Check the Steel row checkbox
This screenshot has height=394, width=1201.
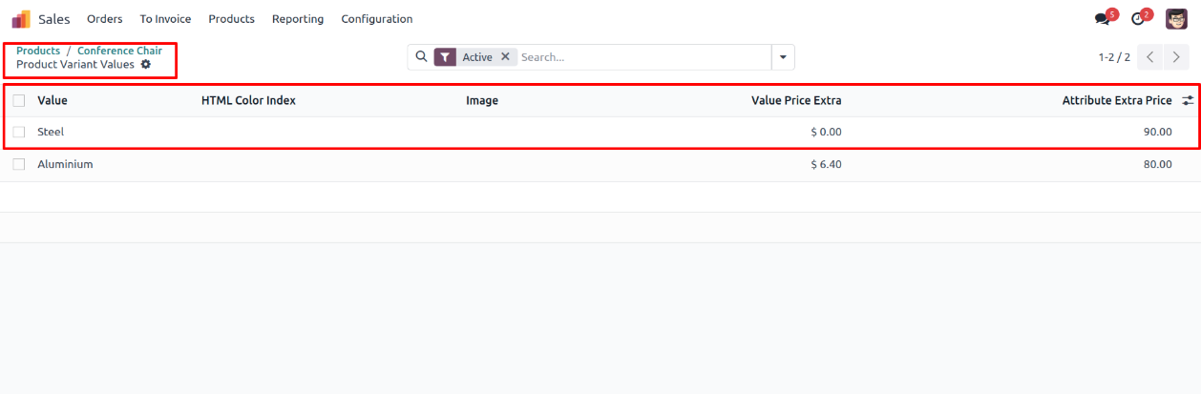19,132
